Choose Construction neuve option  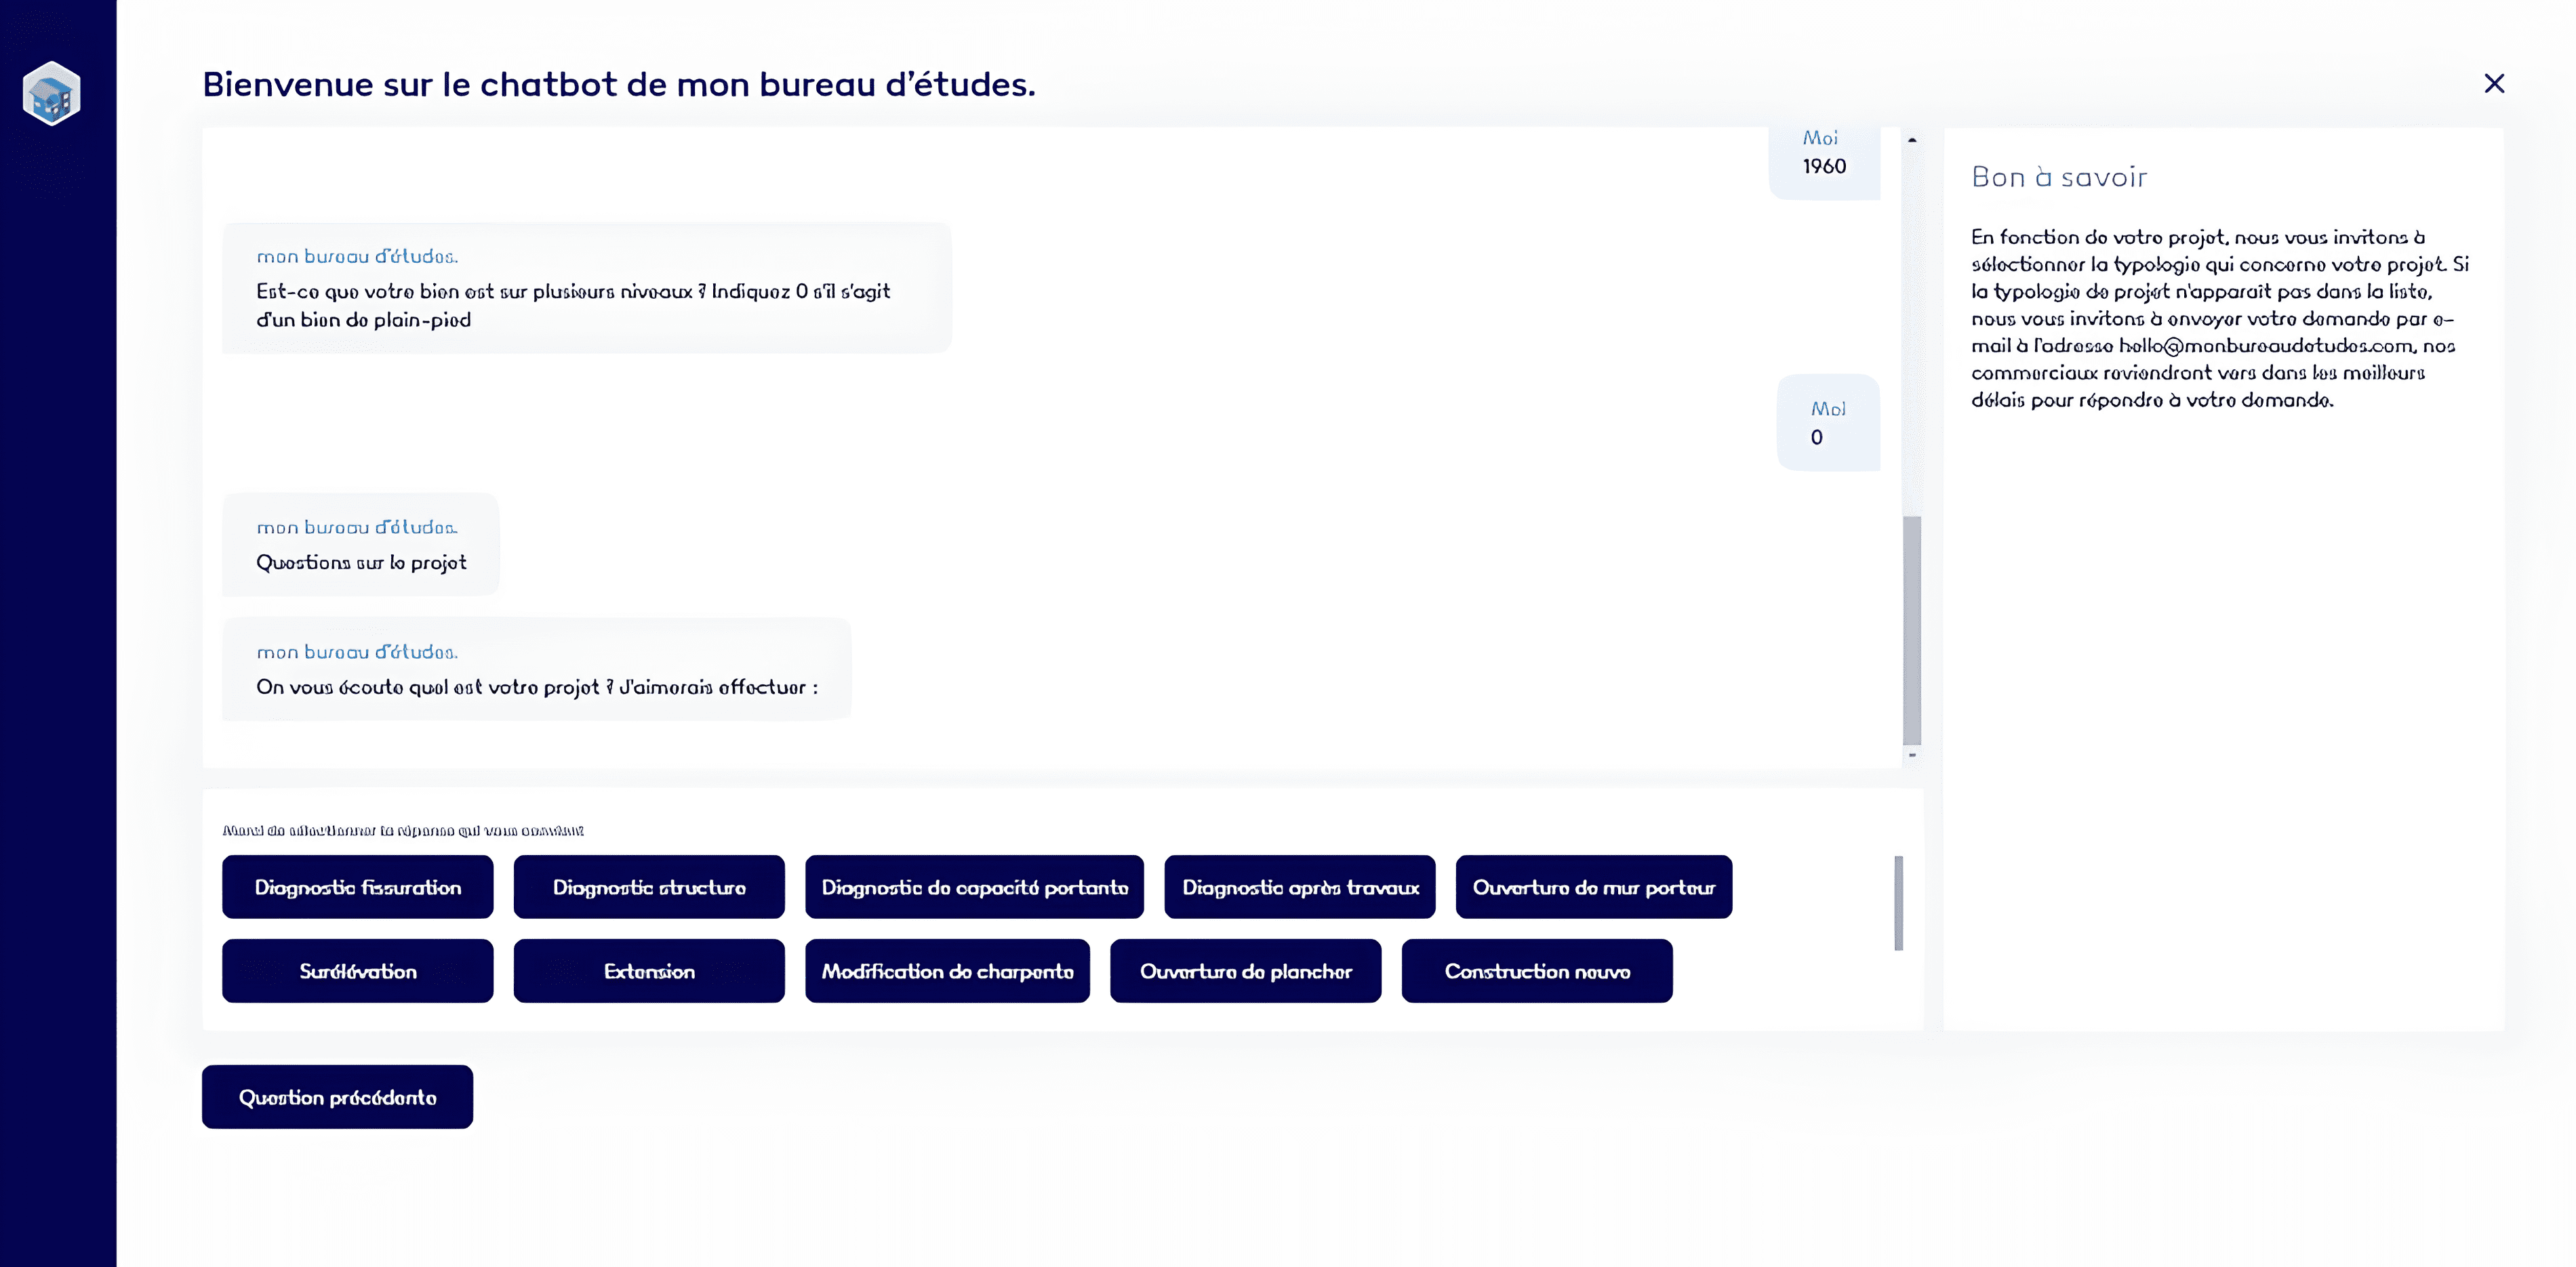click(x=1536, y=971)
